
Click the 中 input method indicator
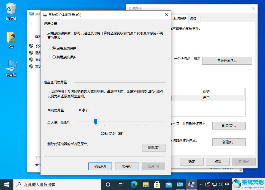click(x=227, y=185)
